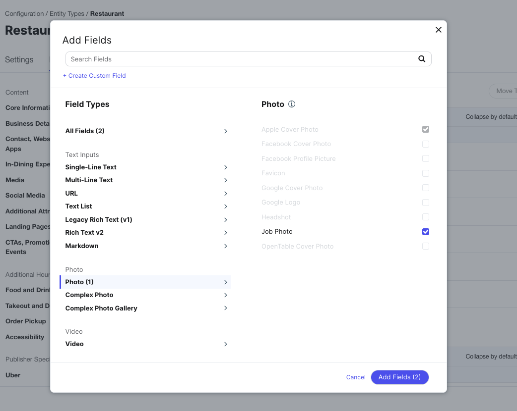Check the OpenTable Cover Photo checkbox

click(x=425, y=246)
